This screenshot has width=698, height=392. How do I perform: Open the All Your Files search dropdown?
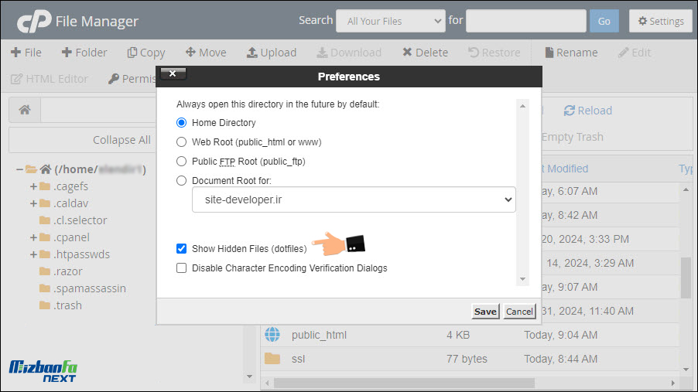pyautogui.click(x=390, y=21)
